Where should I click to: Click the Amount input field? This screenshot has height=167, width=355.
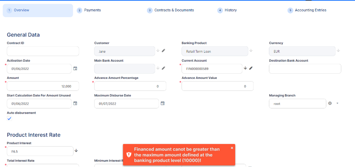click(43, 86)
